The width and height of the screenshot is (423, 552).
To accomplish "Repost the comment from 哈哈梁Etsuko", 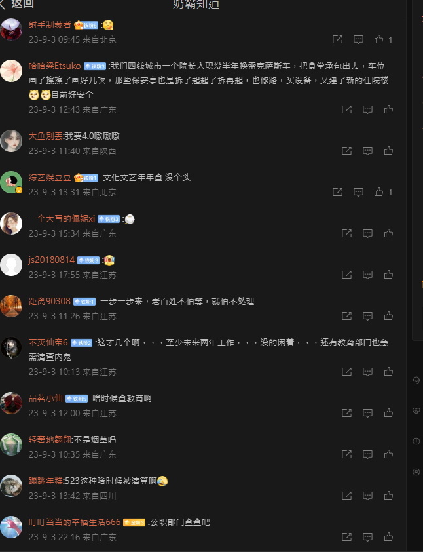I will click(x=346, y=109).
